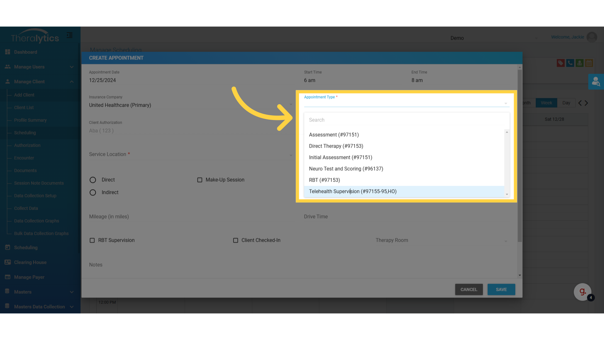Select the Direct radio button
The height and width of the screenshot is (340, 604).
[93, 180]
